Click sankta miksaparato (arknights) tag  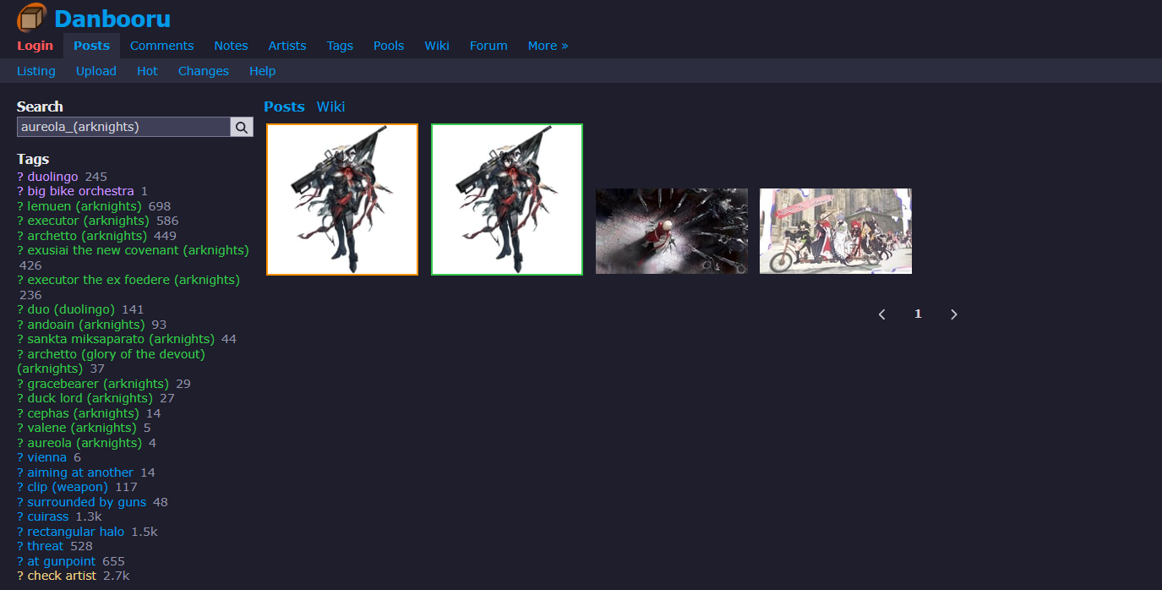click(x=121, y=339)
